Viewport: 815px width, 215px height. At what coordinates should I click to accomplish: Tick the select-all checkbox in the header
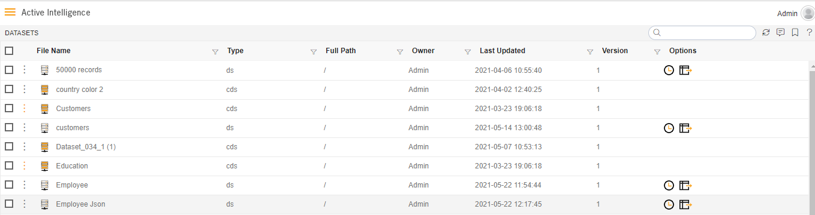pos(9,51)
